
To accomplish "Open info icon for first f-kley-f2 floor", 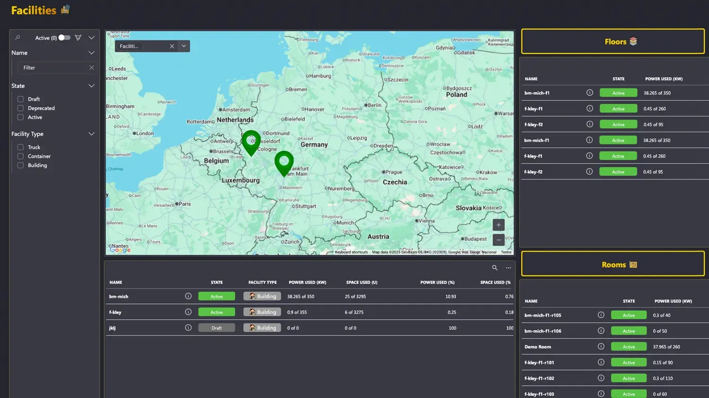I will (x=589, y=124).
